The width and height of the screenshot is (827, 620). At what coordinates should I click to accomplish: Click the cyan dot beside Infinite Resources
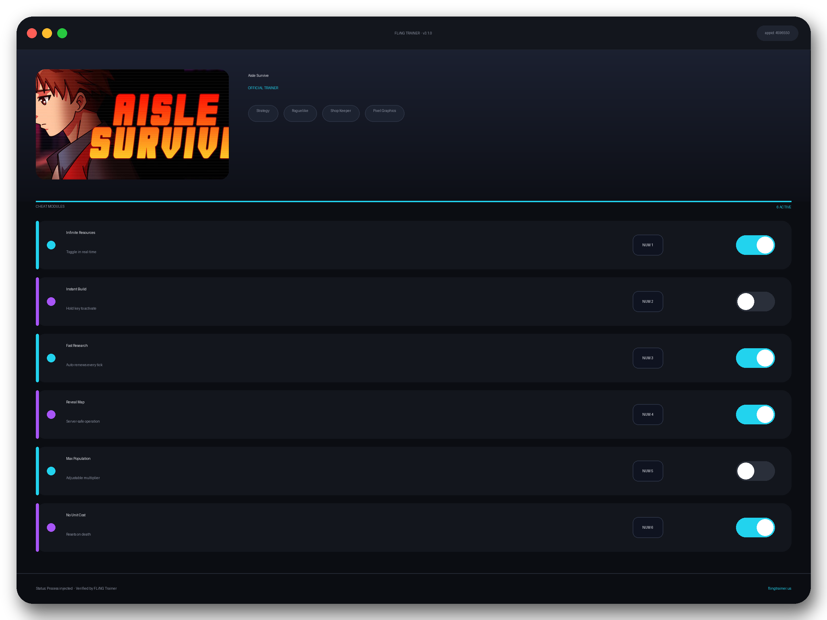[x=51, y=245]
